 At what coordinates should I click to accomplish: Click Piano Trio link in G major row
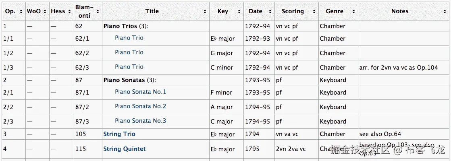(129, 52)
